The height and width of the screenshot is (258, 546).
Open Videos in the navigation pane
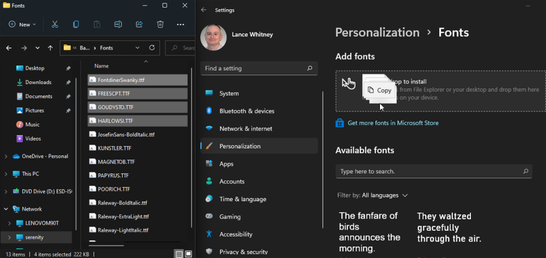[33, 139]
